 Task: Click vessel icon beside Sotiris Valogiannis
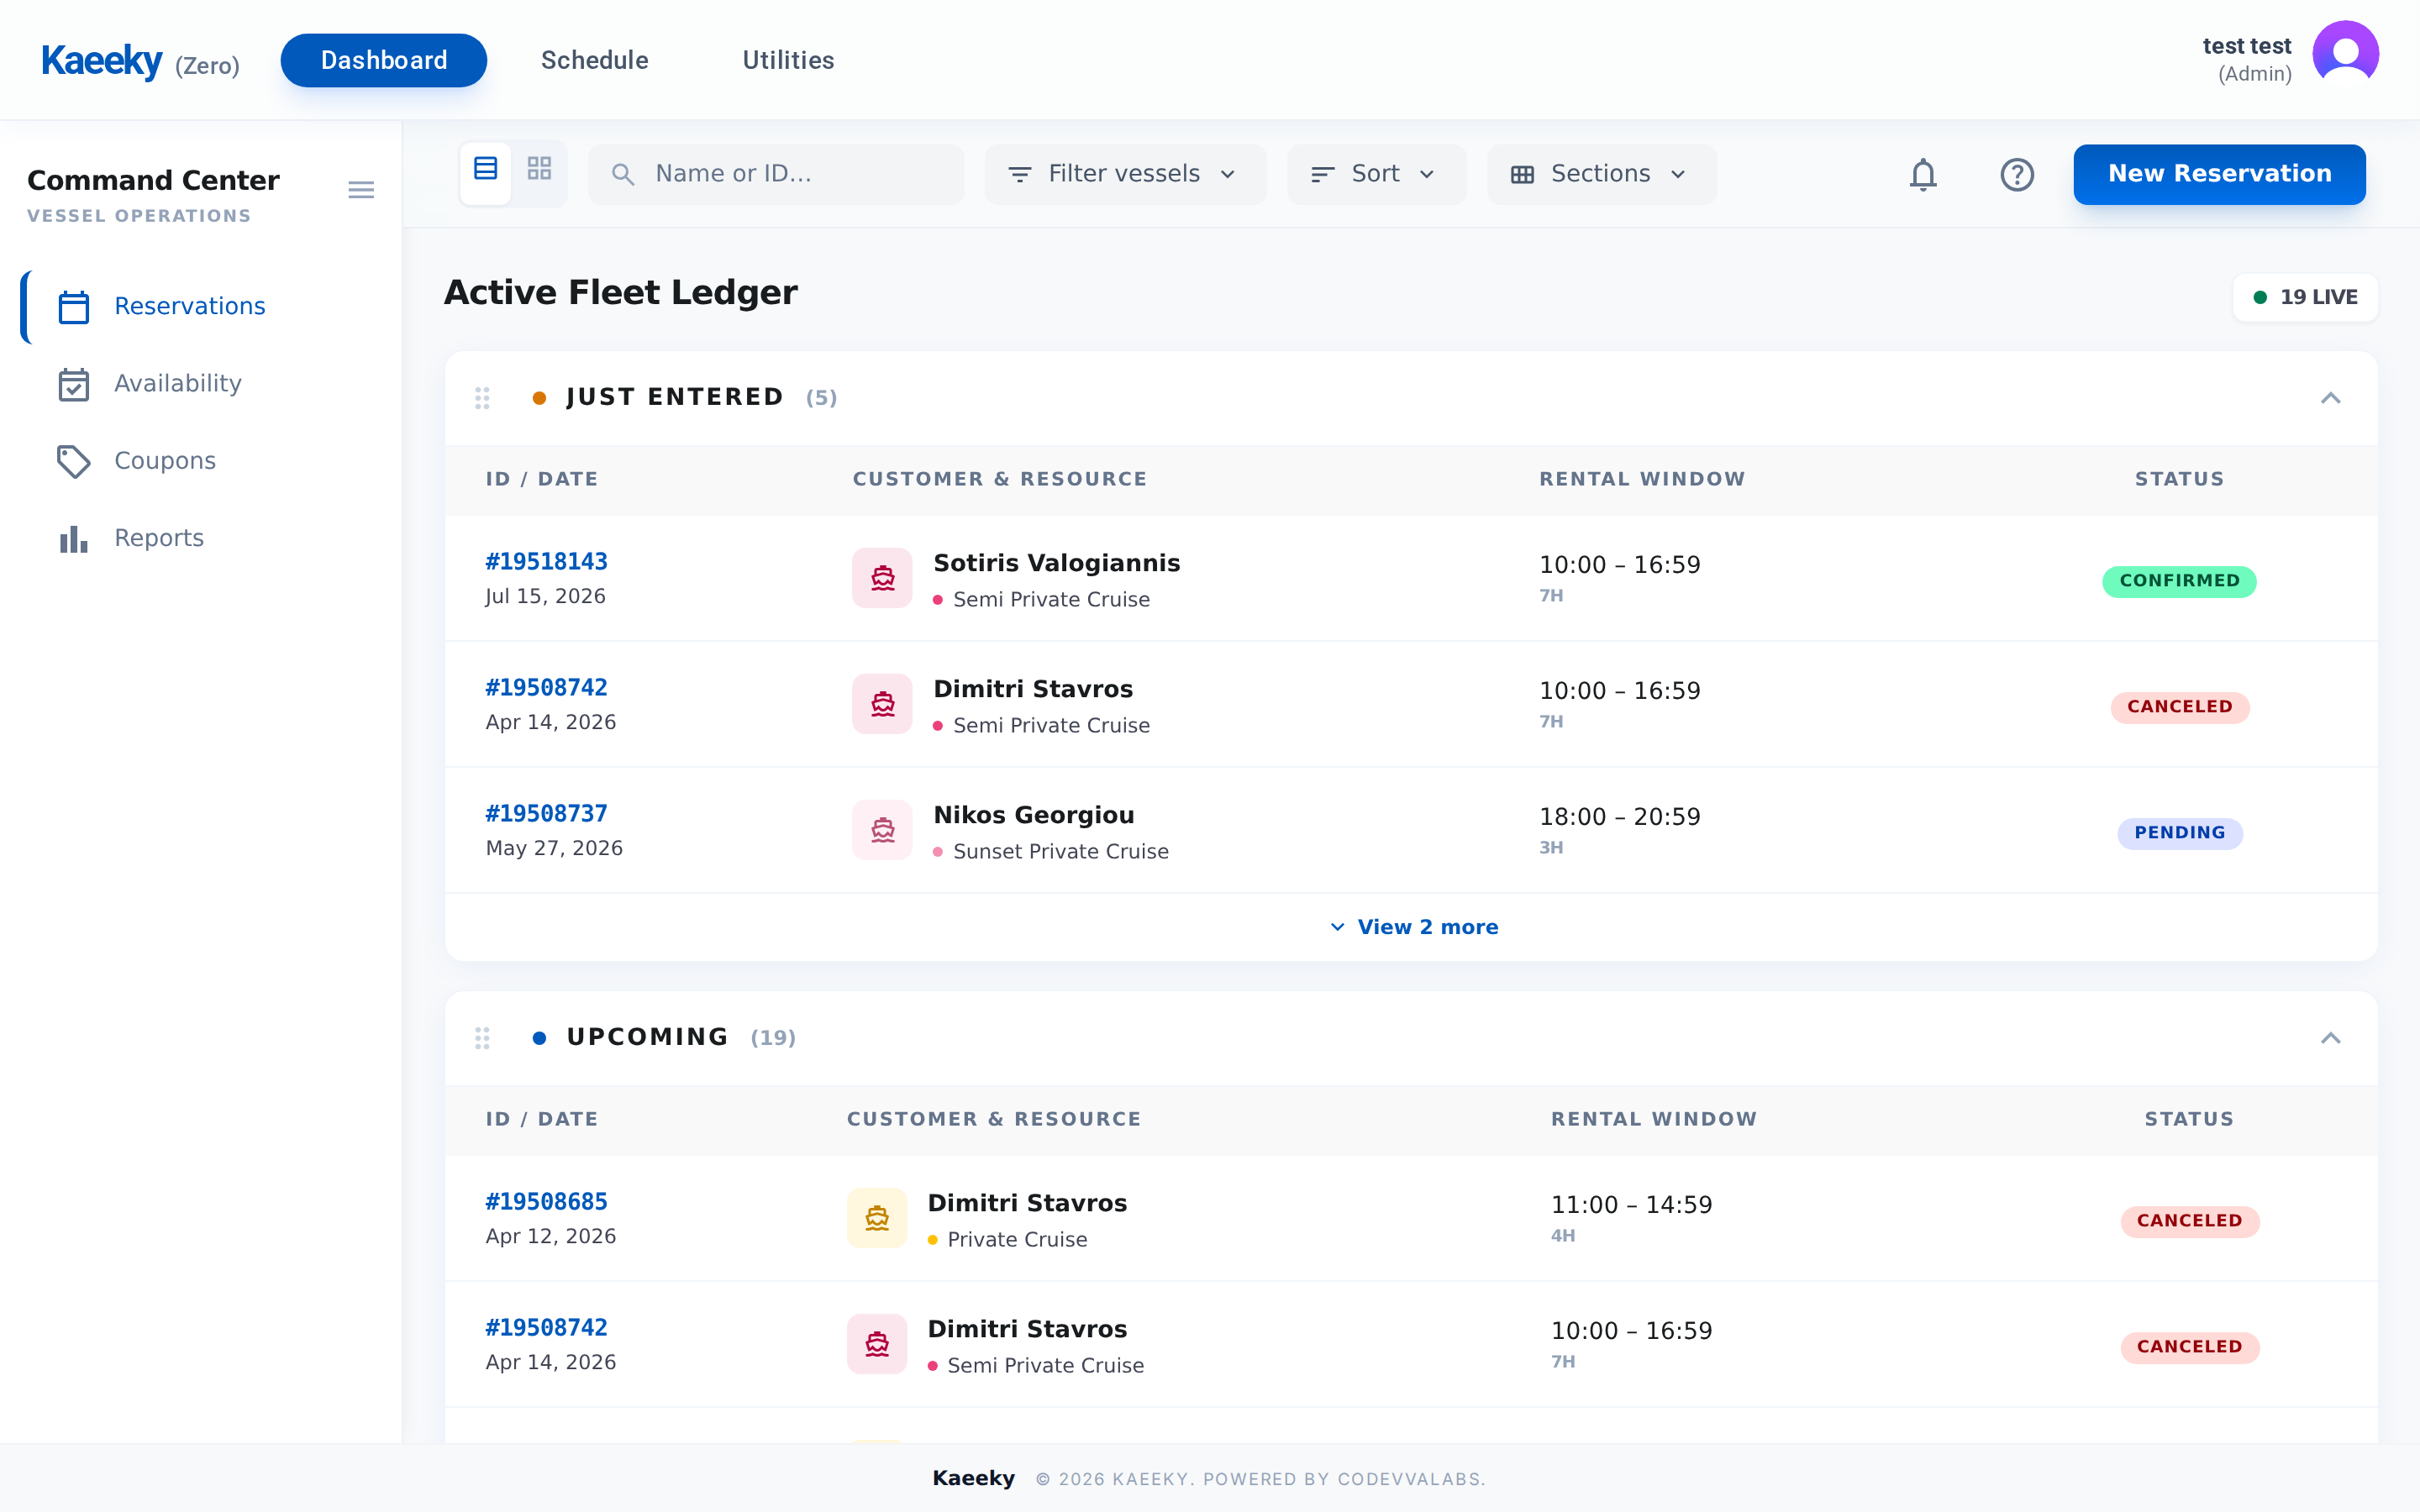(882, 578)
